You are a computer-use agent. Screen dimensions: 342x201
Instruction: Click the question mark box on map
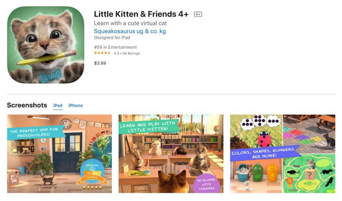coord(309,175)
